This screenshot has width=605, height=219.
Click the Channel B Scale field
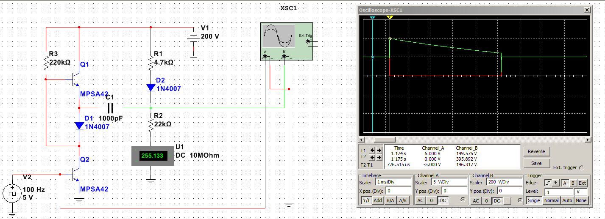click(503, 182)
